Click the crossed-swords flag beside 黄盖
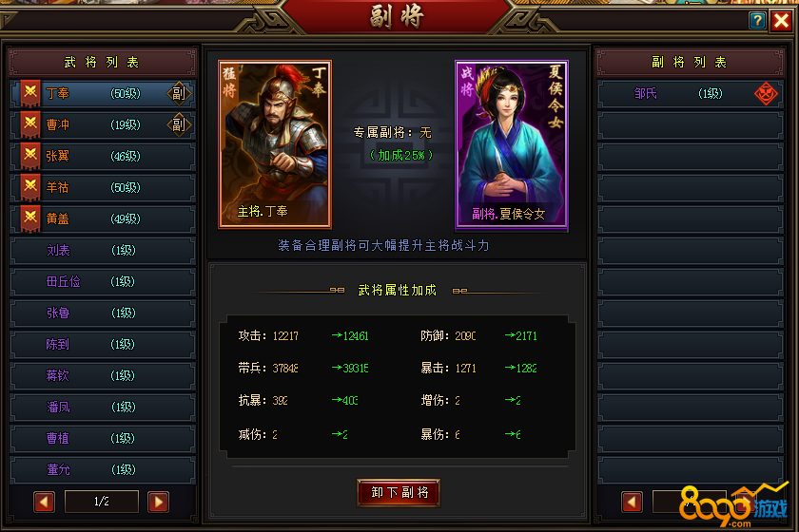799x532 pixels. 30,218
